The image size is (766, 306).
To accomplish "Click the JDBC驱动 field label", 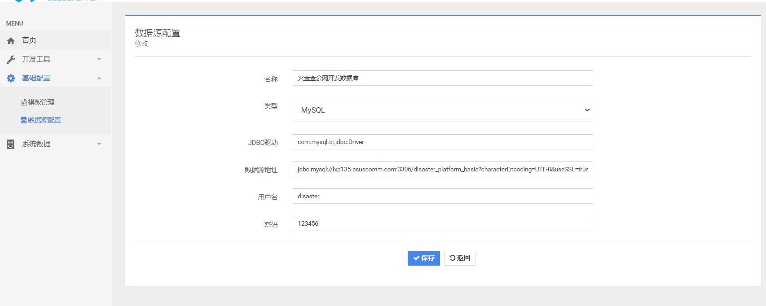I will point(263,143).
